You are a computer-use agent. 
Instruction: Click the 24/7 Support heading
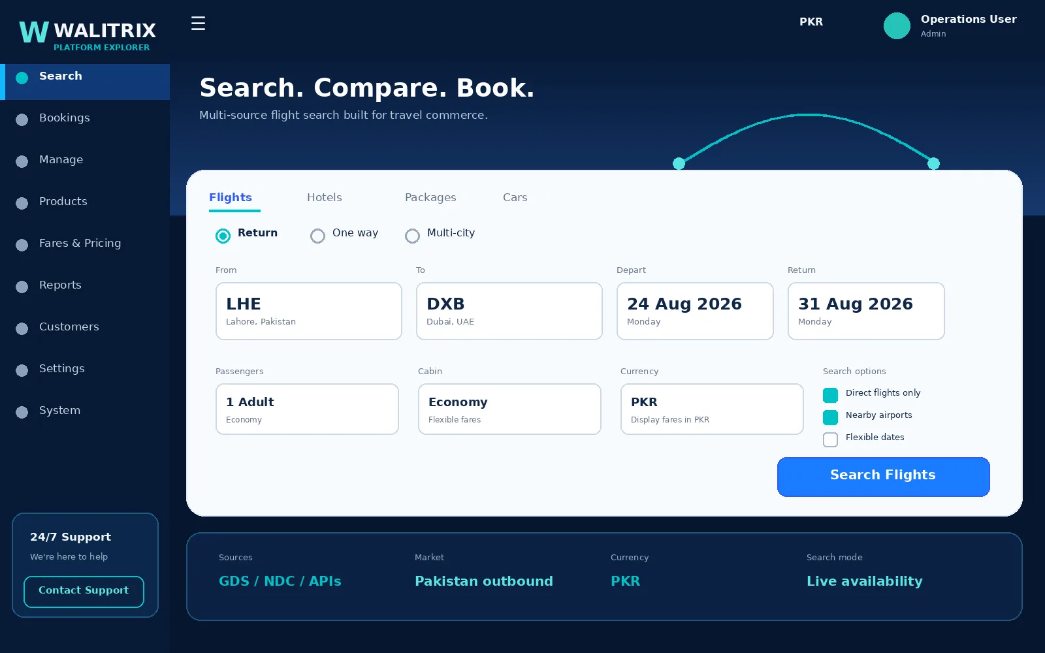71,537
